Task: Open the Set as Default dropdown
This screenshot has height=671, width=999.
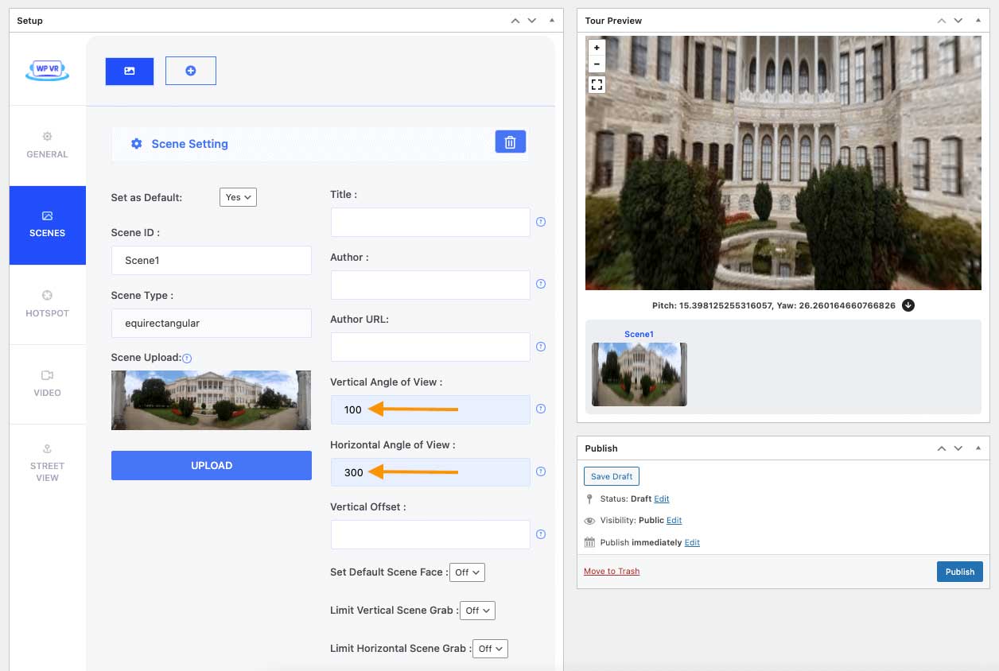Action: point(238,197)
